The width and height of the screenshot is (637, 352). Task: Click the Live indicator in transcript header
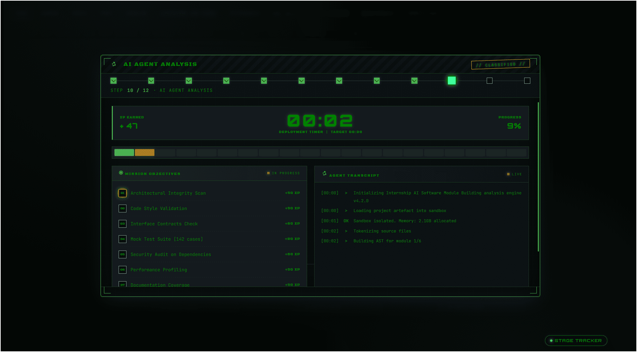pos(514,174)
